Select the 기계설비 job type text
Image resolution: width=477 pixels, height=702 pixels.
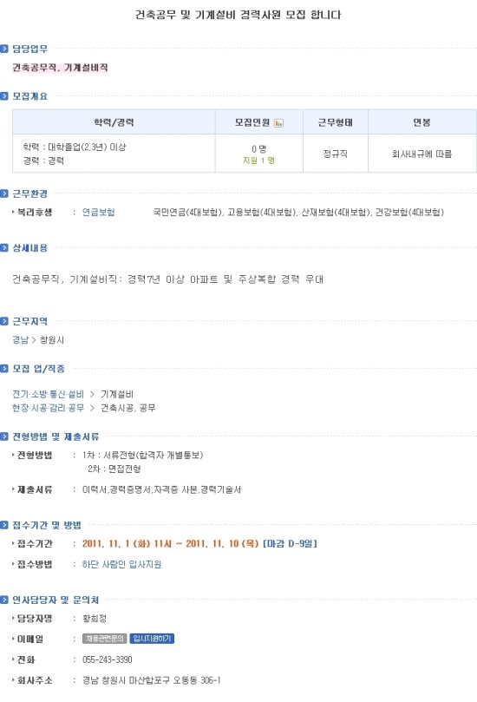(117, 395)
